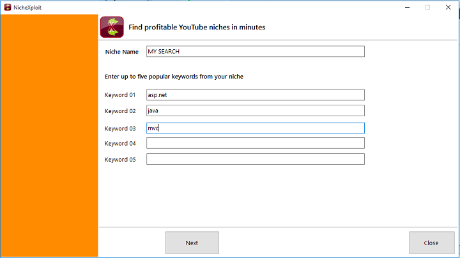Click the 'Keyword 02' label
Screen dimensions: 460x258
click(x=120, y=111)
